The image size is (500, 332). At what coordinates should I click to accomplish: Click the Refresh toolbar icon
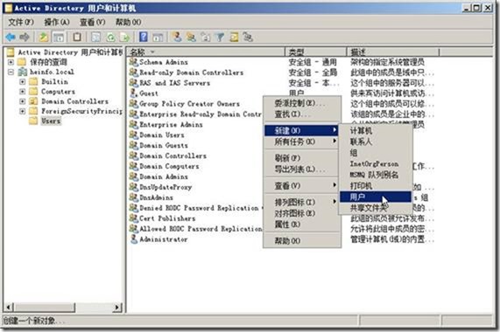tap(110, 38)
